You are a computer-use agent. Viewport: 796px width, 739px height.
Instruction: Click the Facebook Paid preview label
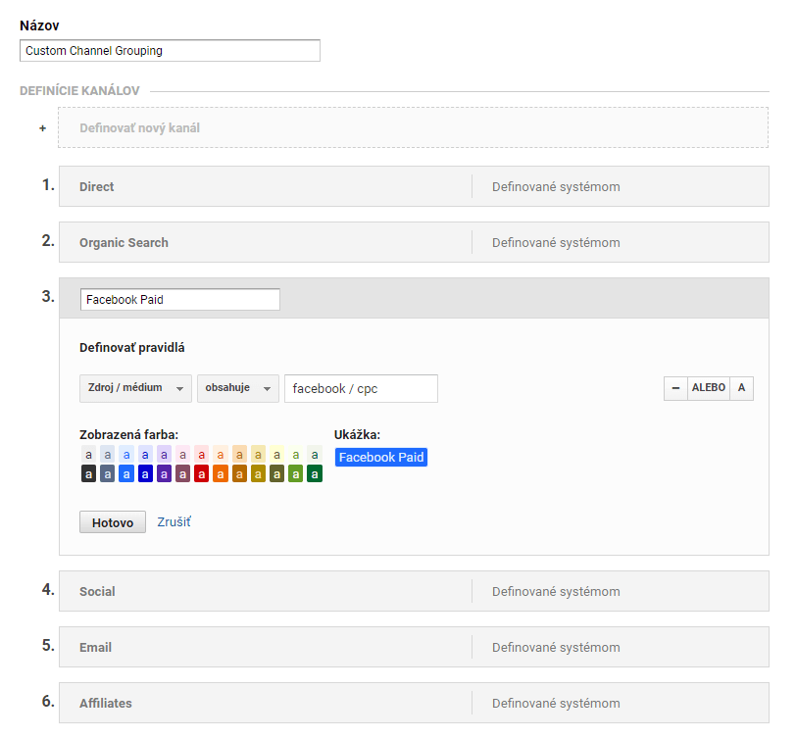pos(381,458)
